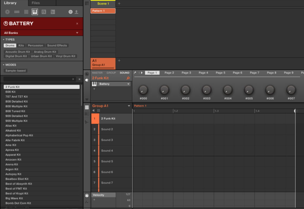304x209 pixels.
Task: Mute Group A1 with speaker icon
Action: [94, 110]
